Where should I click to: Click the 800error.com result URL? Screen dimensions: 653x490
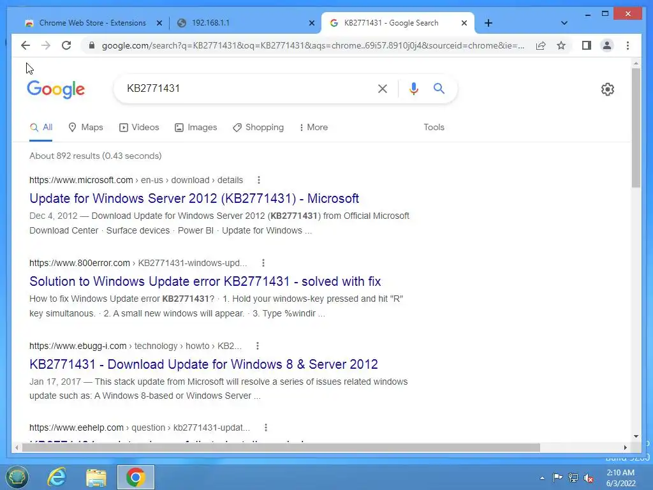138,263
